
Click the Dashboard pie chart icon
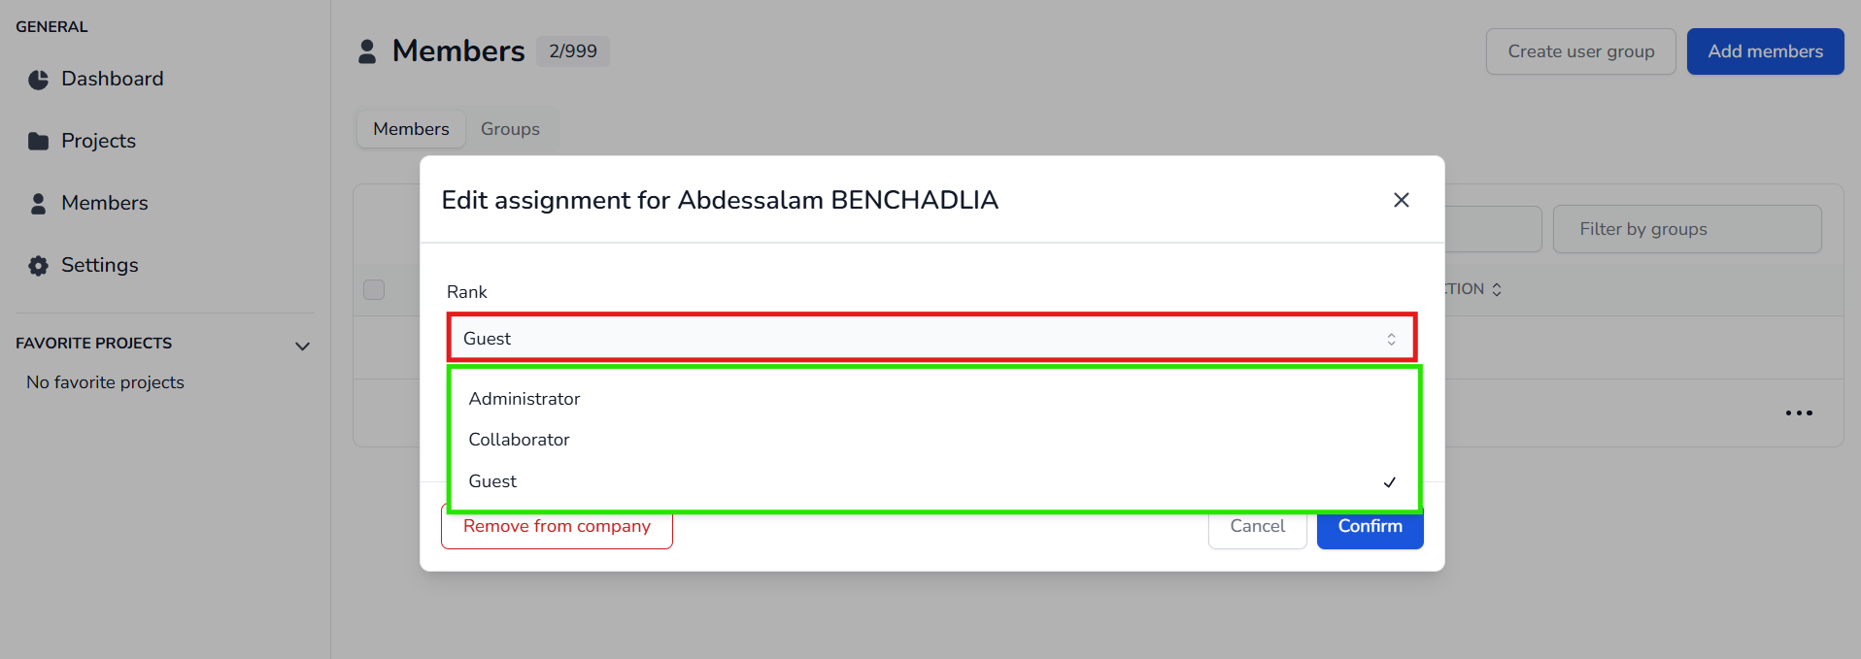tap(38, 80)
